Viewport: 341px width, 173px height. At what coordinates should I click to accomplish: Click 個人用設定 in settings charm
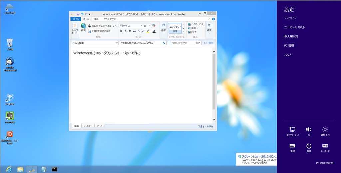(x=291, y=36)
